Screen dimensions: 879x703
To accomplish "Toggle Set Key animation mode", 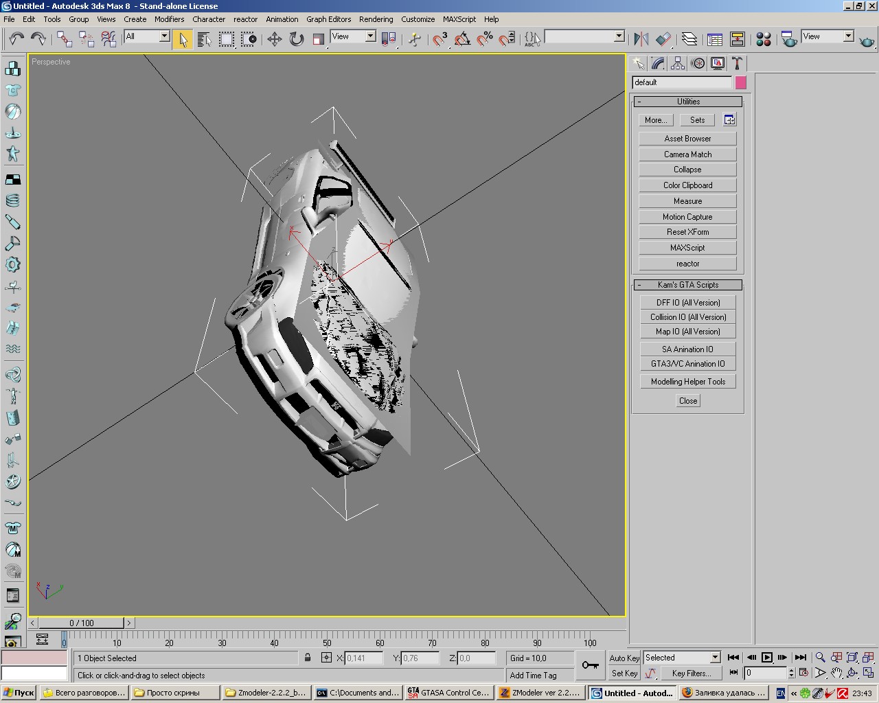I will coord(624,673).
